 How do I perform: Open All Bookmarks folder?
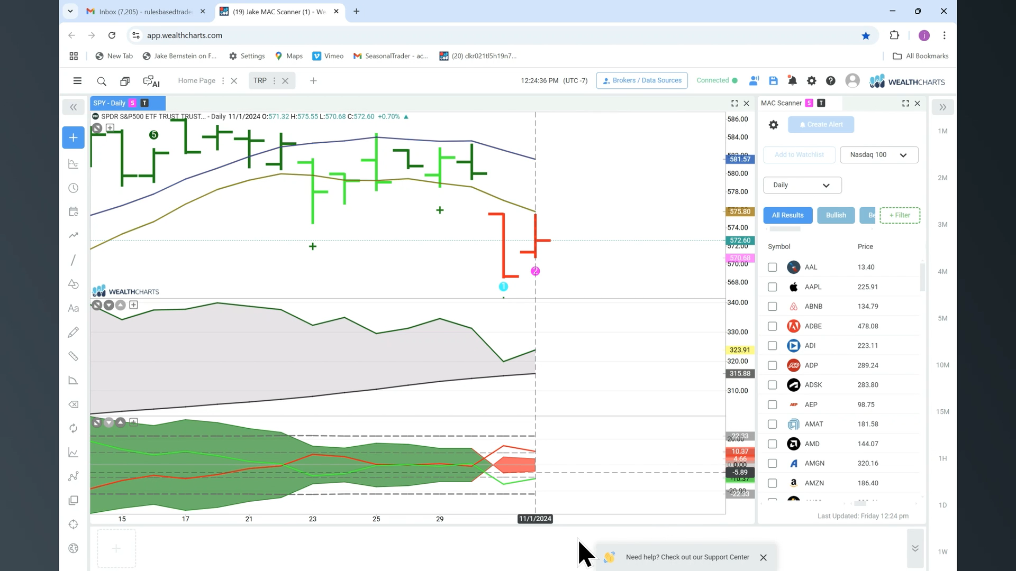coord(921,56)
